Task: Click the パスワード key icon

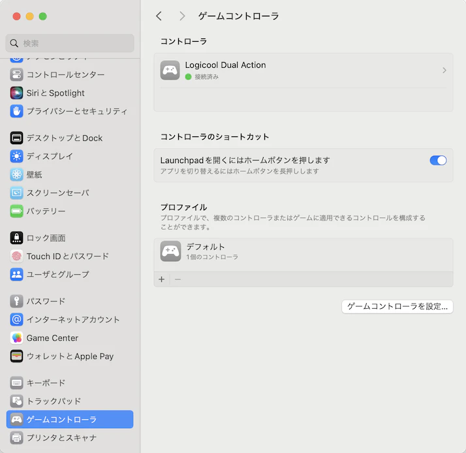Action: [x=16, y=302]
